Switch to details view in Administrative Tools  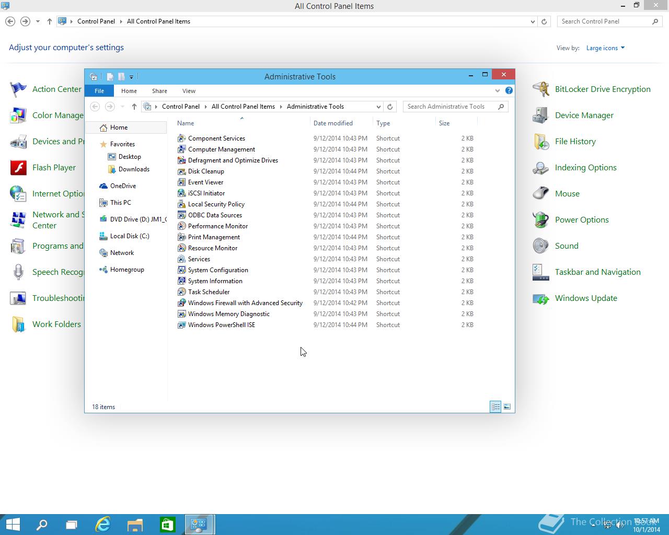[x=495, y=406]
